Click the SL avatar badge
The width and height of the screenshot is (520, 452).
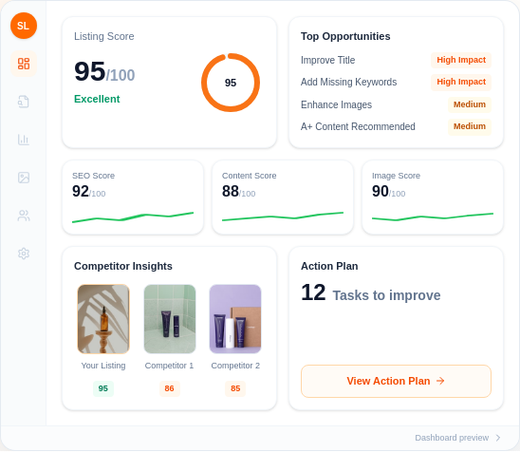(x=24, y=26)
